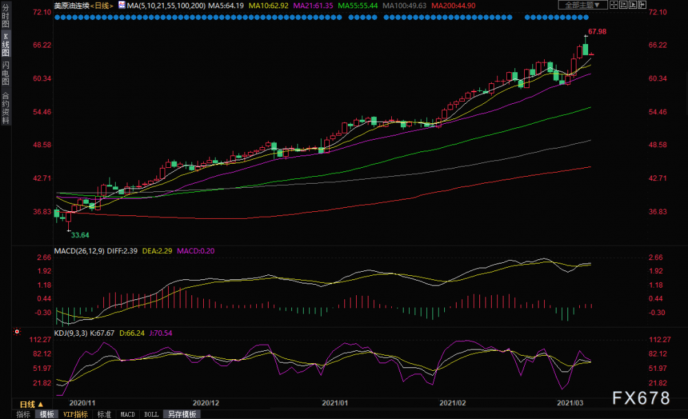Choose the 标准 template tab

click(104, 414)
